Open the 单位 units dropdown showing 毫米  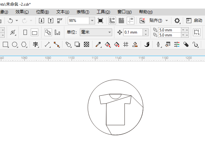coord(96,32)
